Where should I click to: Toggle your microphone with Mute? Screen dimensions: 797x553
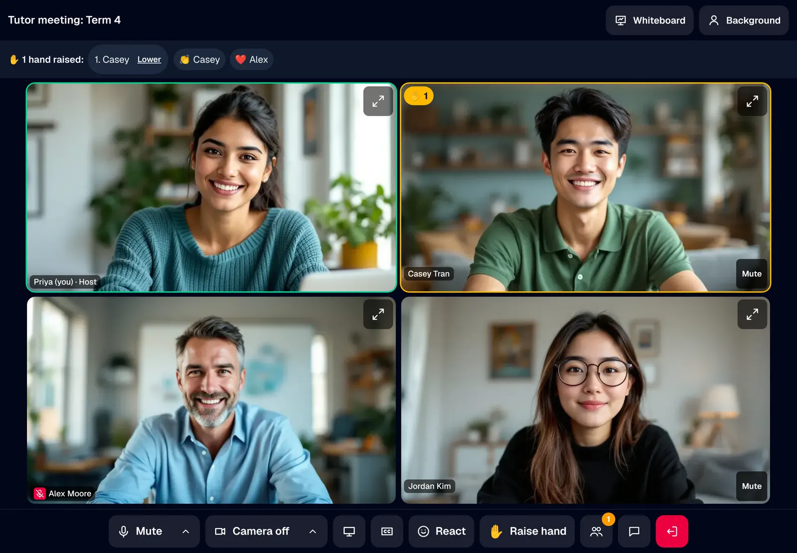tap(141, 531)
